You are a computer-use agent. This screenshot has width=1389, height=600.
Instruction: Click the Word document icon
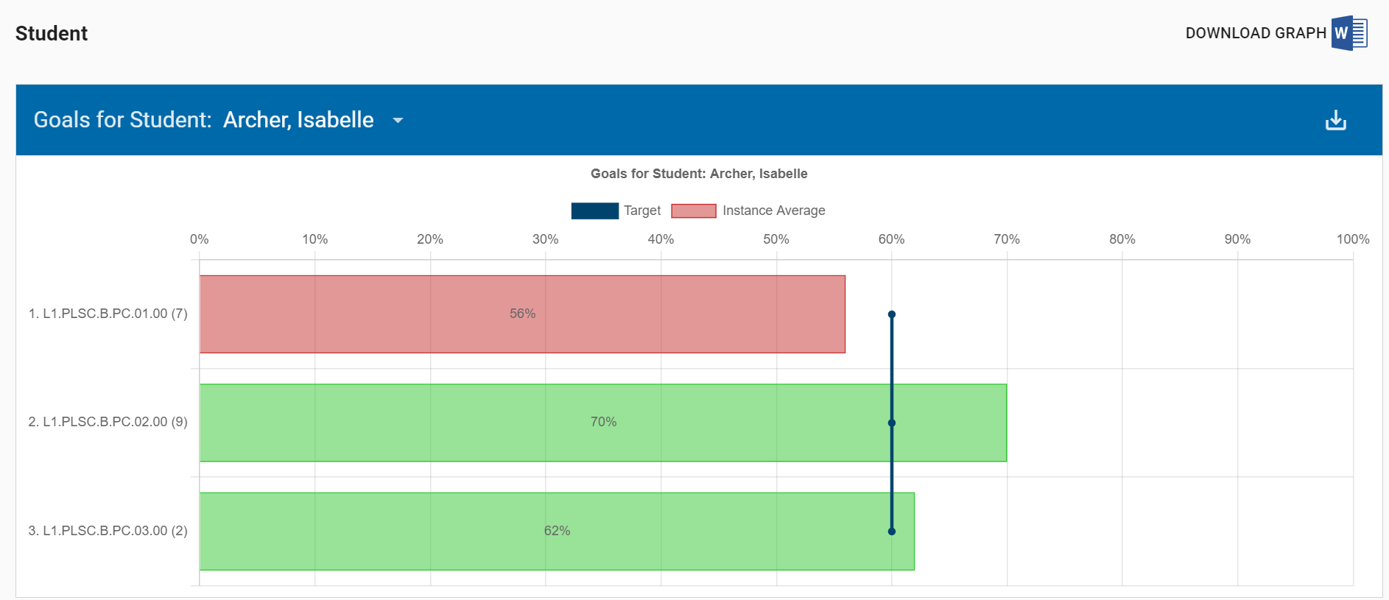[1348, 33]
